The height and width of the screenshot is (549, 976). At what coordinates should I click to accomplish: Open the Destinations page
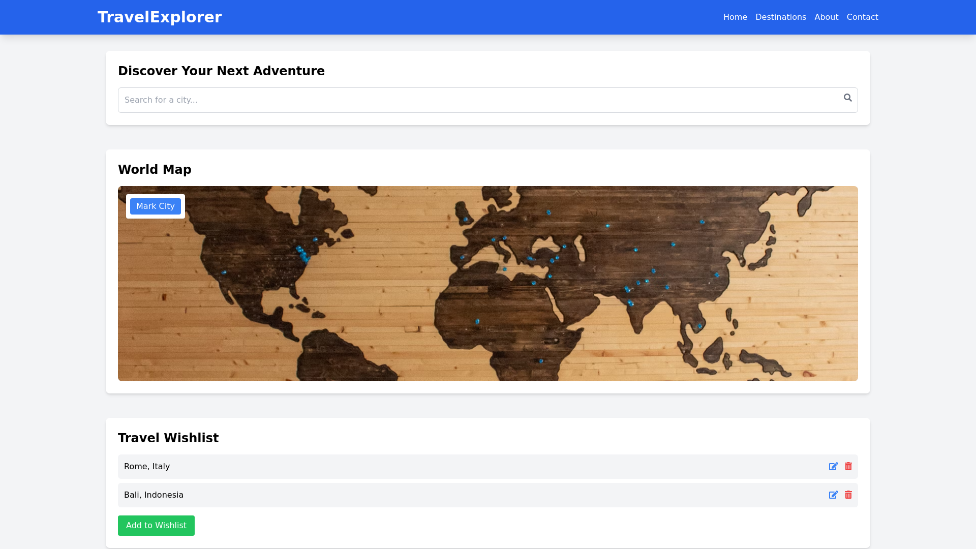pyautogui.click(x=780, y=17)
